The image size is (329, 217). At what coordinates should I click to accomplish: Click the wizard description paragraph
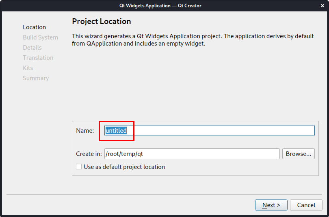pos(193,39)
